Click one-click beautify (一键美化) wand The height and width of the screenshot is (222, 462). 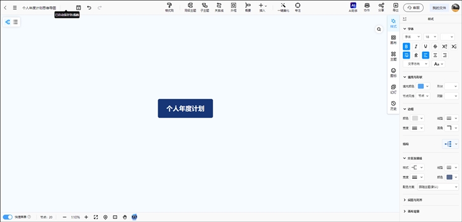point(283,7)
